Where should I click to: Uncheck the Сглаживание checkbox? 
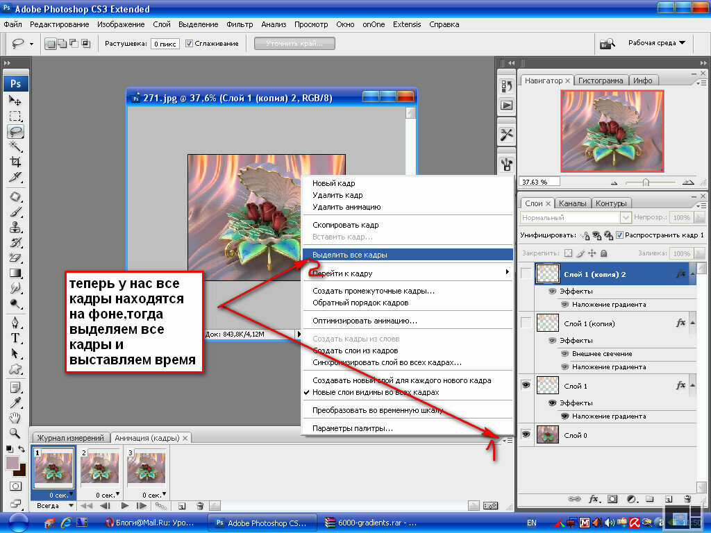(x=189, y=44)
